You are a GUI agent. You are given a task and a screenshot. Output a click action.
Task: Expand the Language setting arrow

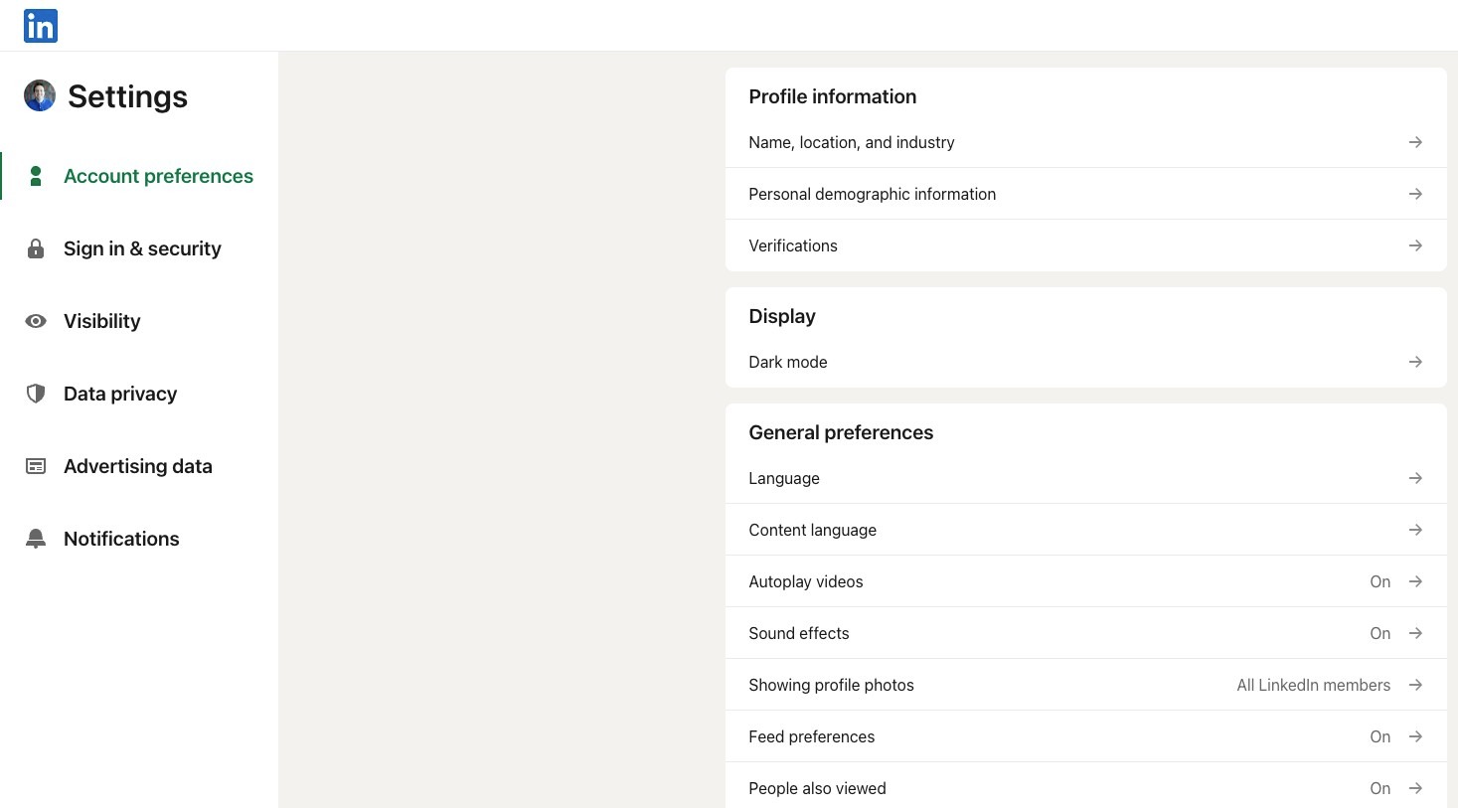(1415, 478)
